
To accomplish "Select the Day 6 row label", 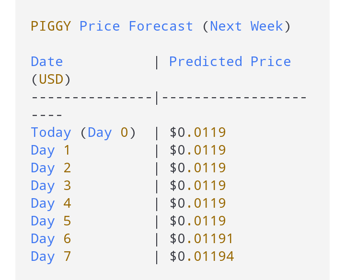I will point(51,239).
